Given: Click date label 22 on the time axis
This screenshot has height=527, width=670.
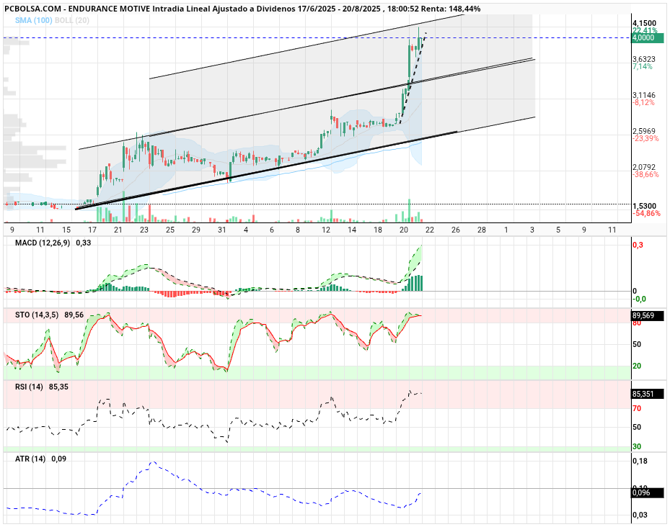Looking at the screenshot, I should 429,230.
